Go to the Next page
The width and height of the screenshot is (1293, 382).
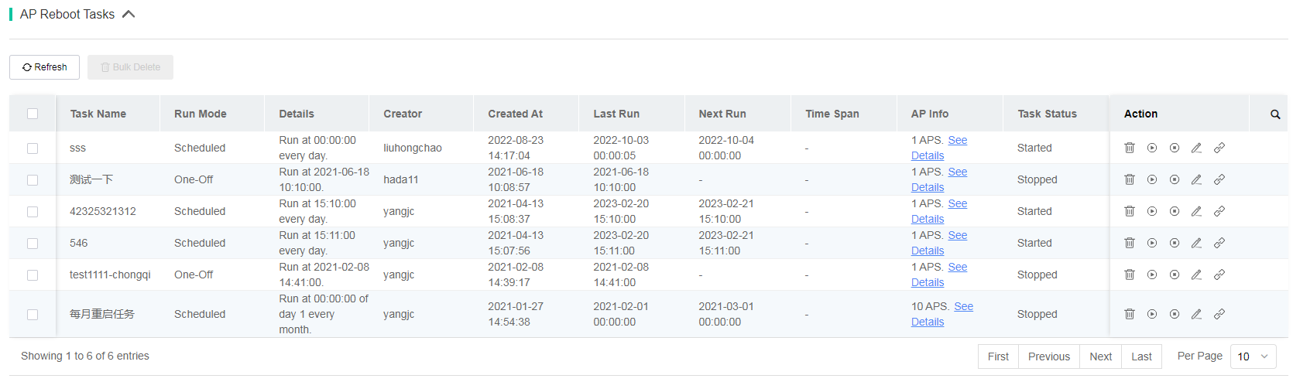pos(1100,356)
